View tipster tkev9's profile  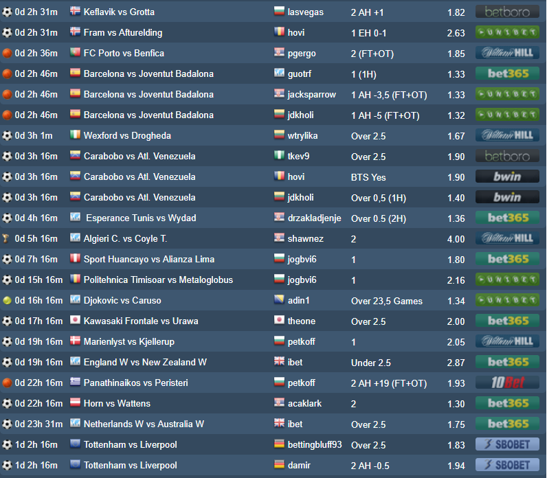298,156
